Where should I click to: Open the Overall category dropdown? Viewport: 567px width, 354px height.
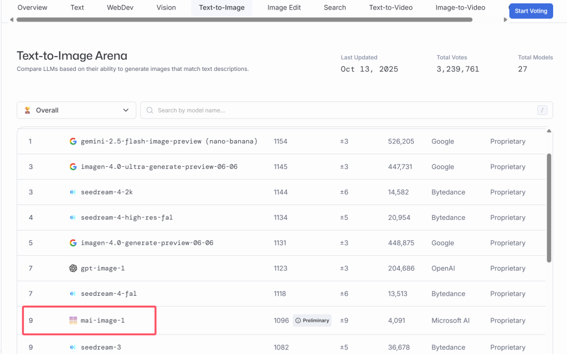76,110
